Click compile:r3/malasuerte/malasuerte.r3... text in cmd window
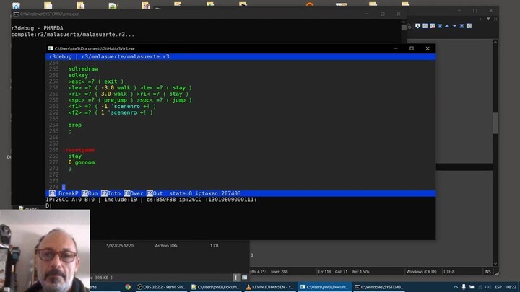The height and width of the screenshot is (292, 520). coord(73,35)
